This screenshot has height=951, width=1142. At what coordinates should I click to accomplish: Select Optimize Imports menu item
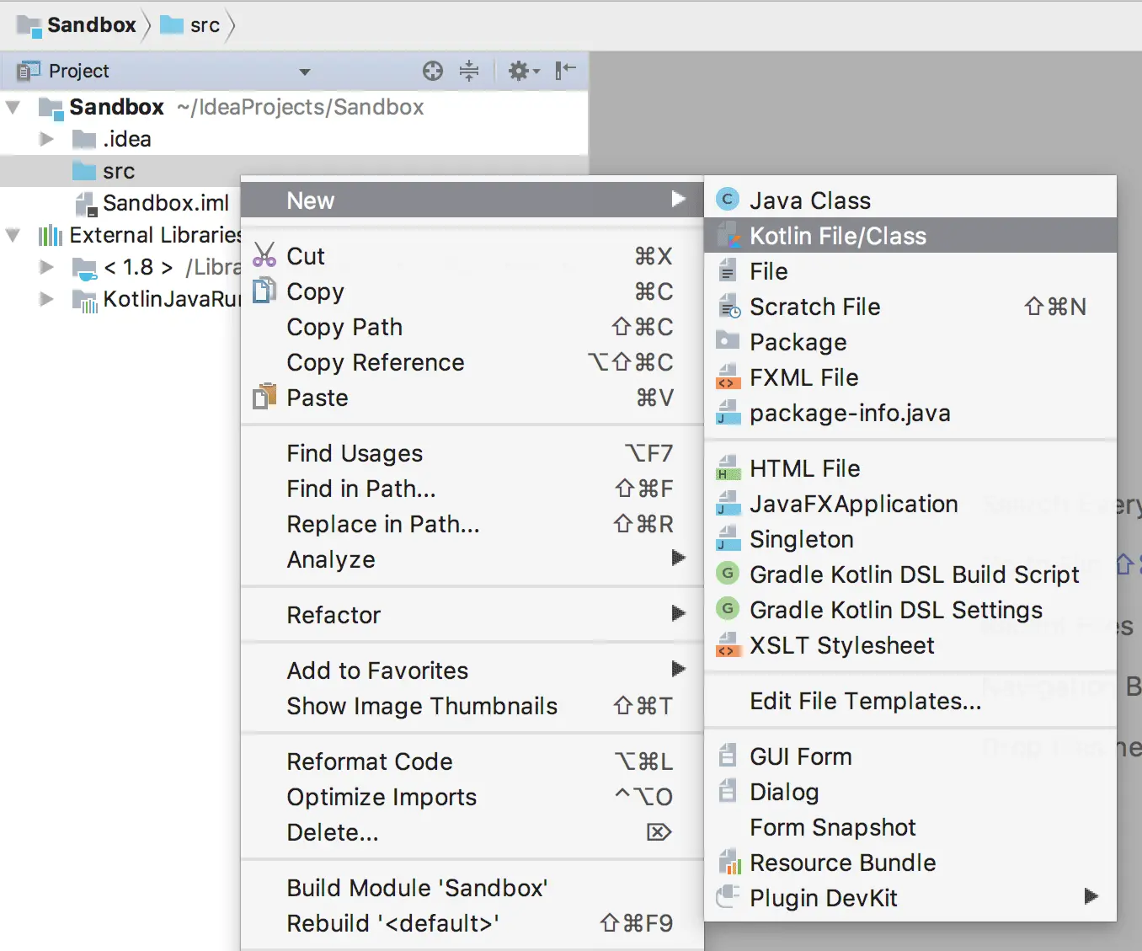472,797
